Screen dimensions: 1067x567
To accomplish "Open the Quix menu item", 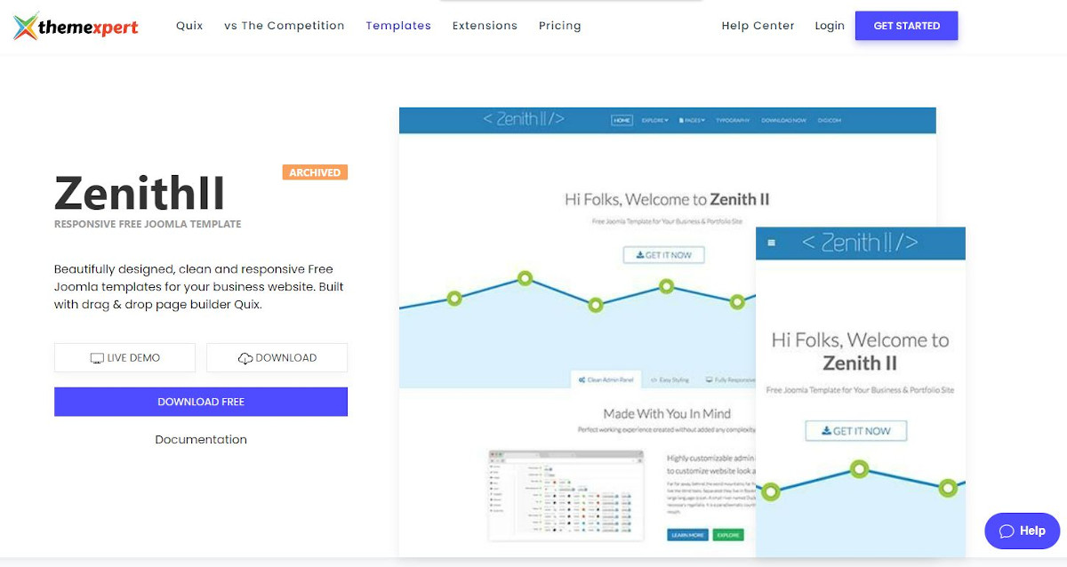I will (x=189, y=26).
